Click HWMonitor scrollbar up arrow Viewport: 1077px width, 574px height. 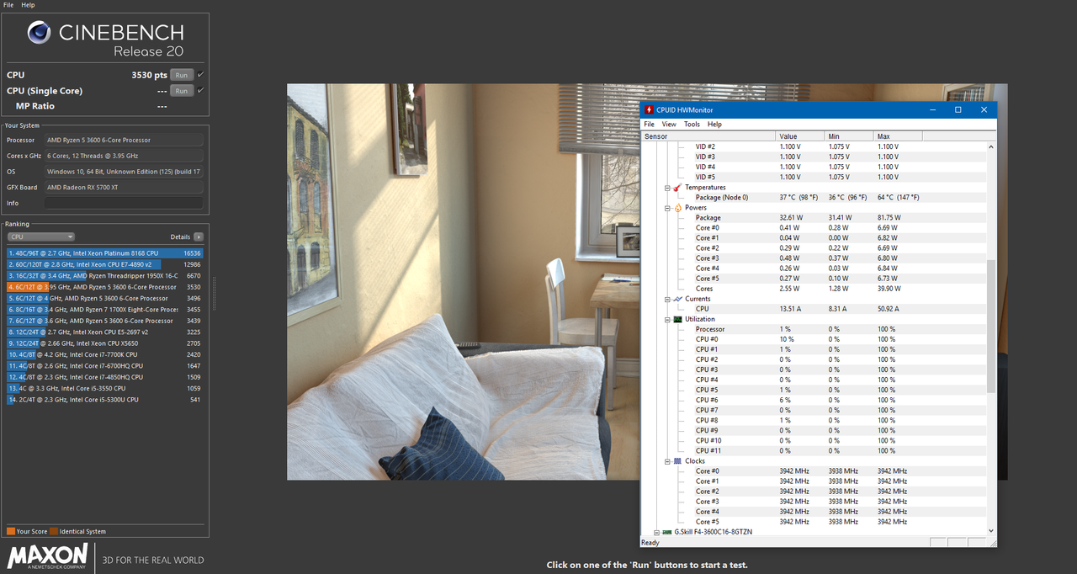tap(991, 146)
